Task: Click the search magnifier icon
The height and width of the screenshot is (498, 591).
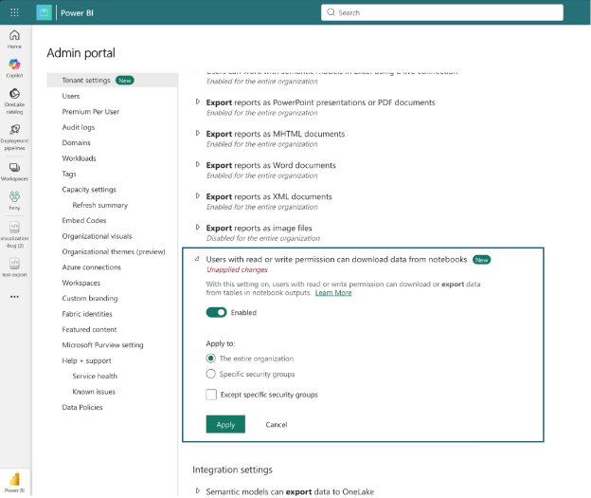Action: click(331, 12)
